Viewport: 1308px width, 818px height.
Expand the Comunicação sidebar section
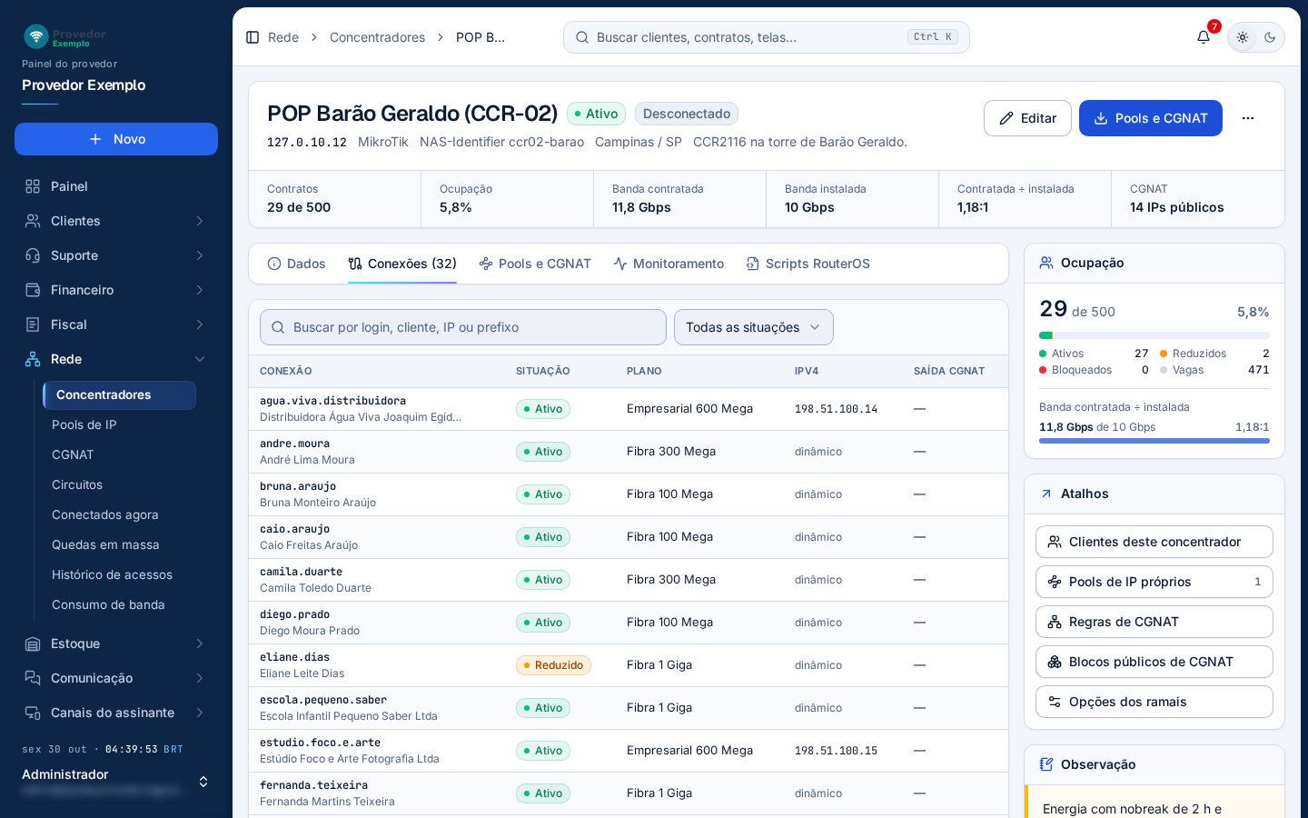click(116, 678)
